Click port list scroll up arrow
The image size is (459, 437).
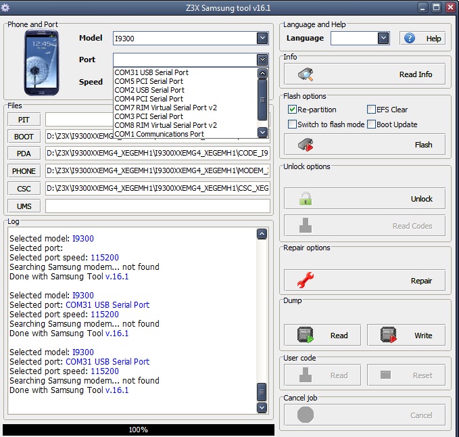(262, 73)
